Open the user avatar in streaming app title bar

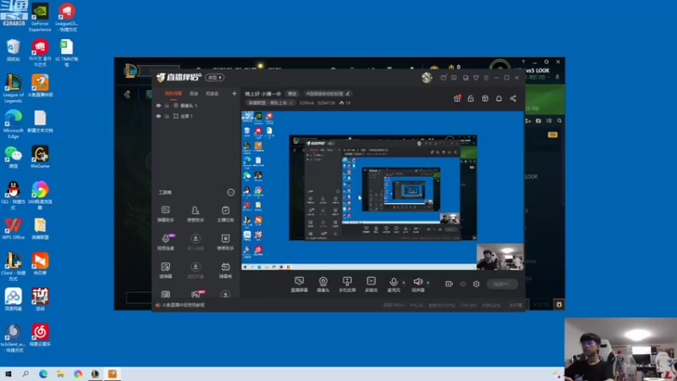(x=427, y=77)
